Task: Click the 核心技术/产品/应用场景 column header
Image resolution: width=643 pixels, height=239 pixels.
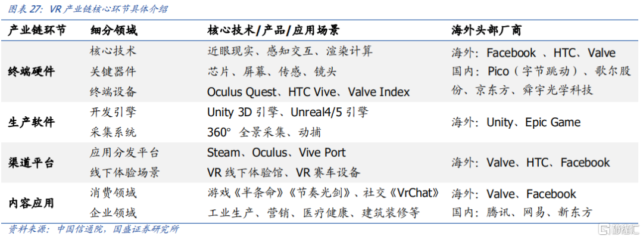Action: tap(273, 31)
